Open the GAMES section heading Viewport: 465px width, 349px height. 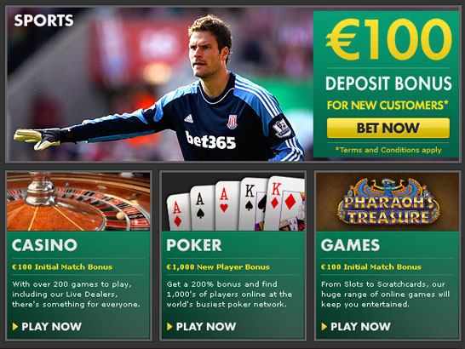tap(350, 245)
